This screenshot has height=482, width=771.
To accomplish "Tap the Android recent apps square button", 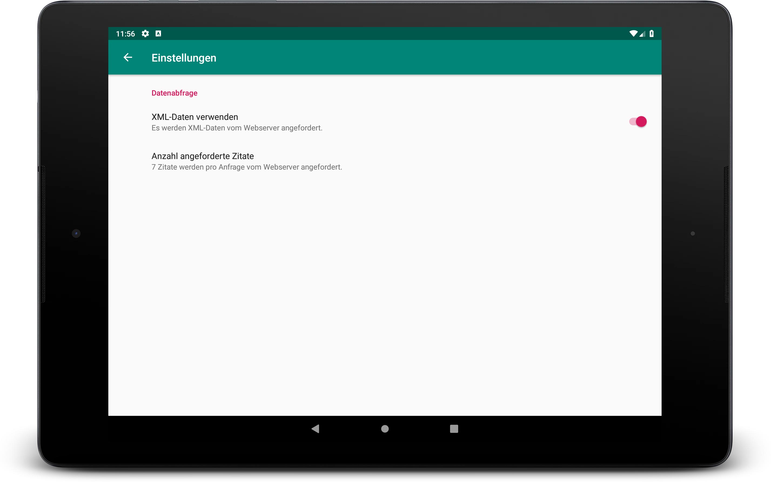I will click(454, 429).
